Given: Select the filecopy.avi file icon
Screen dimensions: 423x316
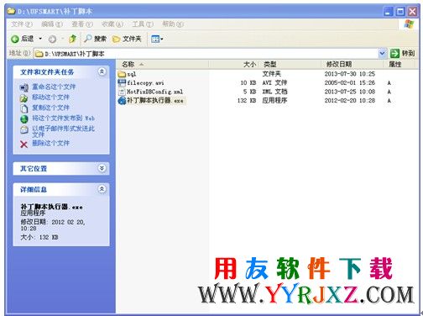Looking at the screenshot, I should click(122, 82).
